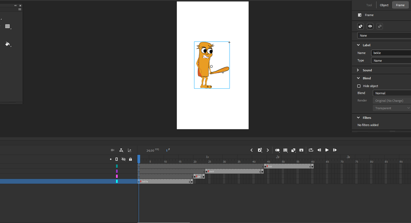Play the timeline animation

point(327,150)
